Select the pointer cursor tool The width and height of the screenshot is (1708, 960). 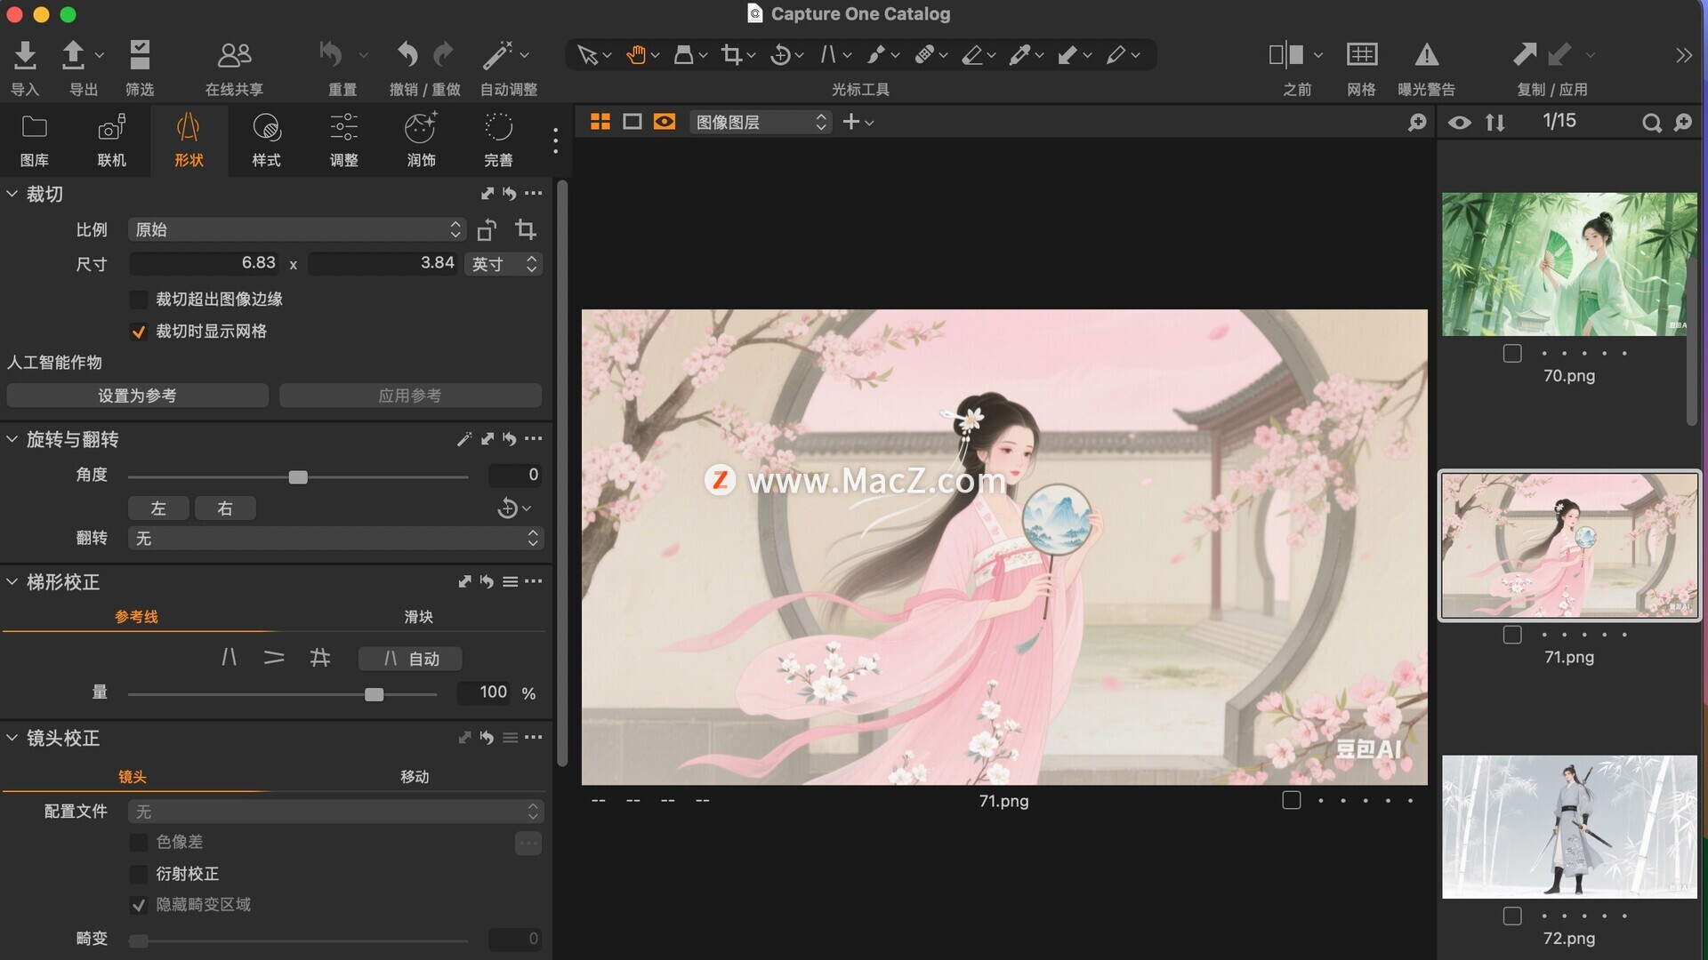click(587, 55)
